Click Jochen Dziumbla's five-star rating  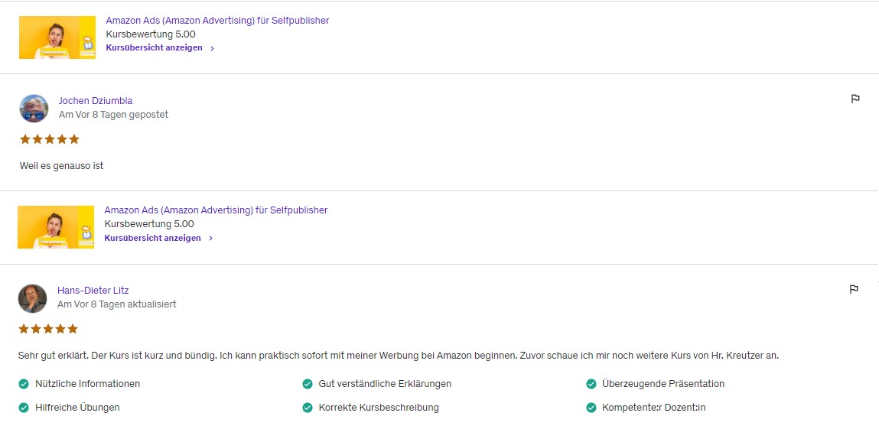(x=50, y=139)
